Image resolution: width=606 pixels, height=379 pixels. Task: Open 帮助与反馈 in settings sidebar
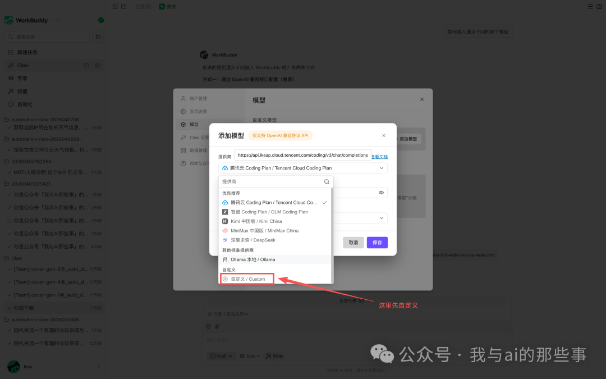pyautogui.click(x=195, y=163)
